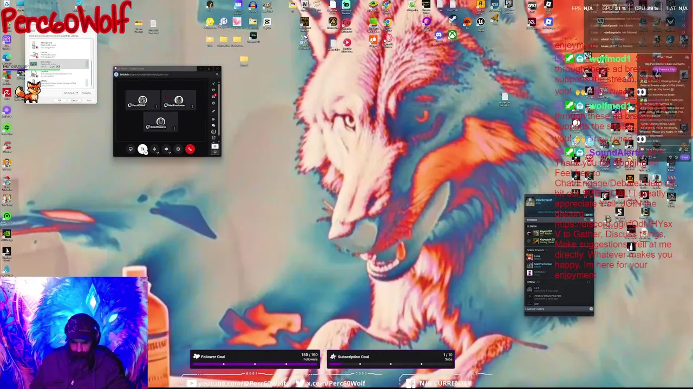Click Properties in Sound dialog
Image resolution: width=693 pixels, height=389 pixels.
pyautogui.click(x=86, y=93)
